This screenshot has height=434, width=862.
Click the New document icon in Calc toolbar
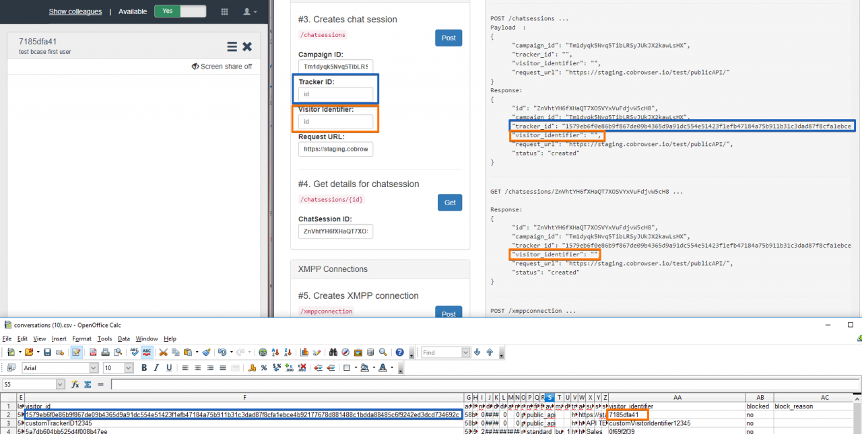(11, 352)
